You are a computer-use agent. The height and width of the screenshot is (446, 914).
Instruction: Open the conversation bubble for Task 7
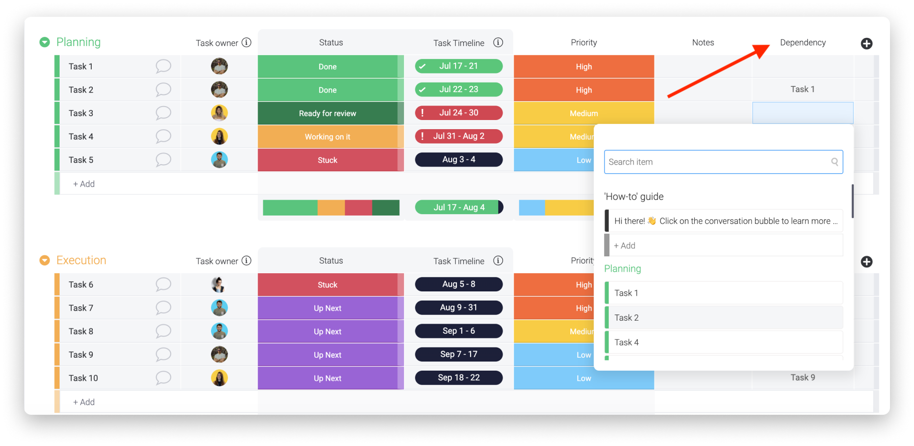point(163,308)
